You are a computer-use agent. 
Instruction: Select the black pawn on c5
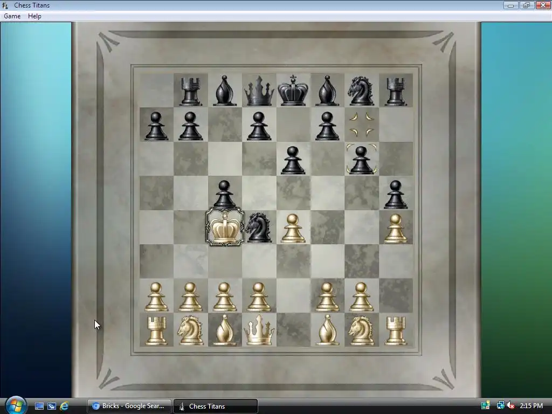[x=224, y=194]
